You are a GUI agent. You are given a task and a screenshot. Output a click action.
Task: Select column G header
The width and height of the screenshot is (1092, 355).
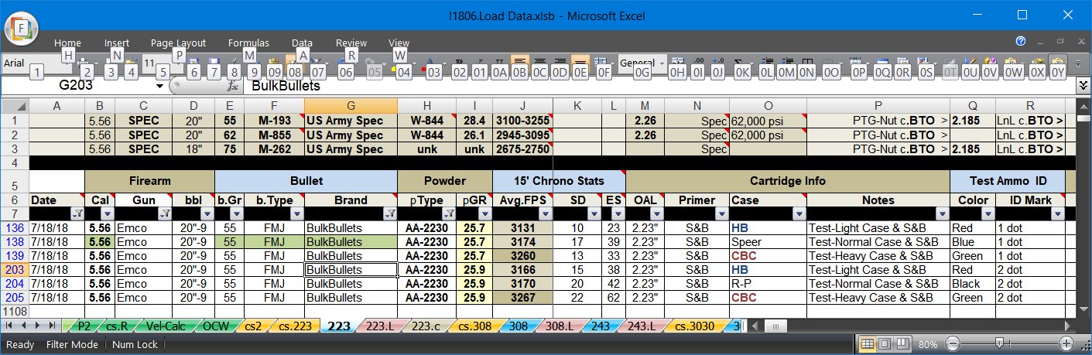tap(351, 107)
